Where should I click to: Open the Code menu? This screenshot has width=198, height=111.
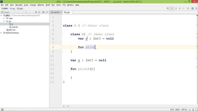tap(26, 5)
